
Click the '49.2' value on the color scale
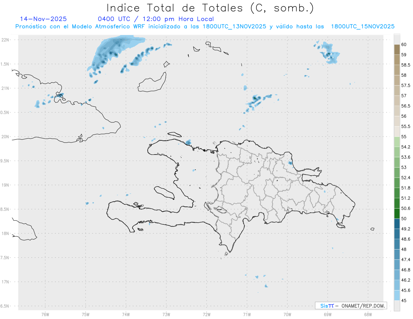(405, 229)
